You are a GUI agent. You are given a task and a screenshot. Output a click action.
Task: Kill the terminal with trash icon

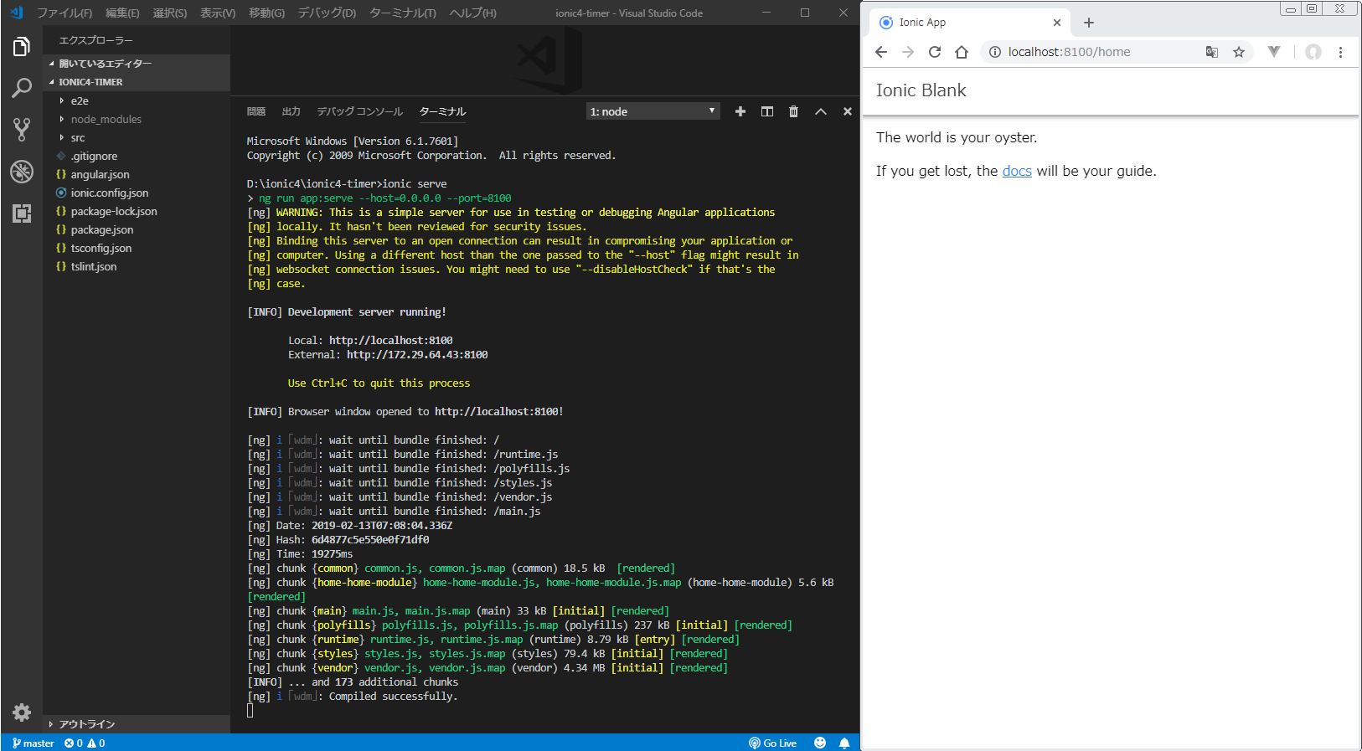click(x=793, y=111)
